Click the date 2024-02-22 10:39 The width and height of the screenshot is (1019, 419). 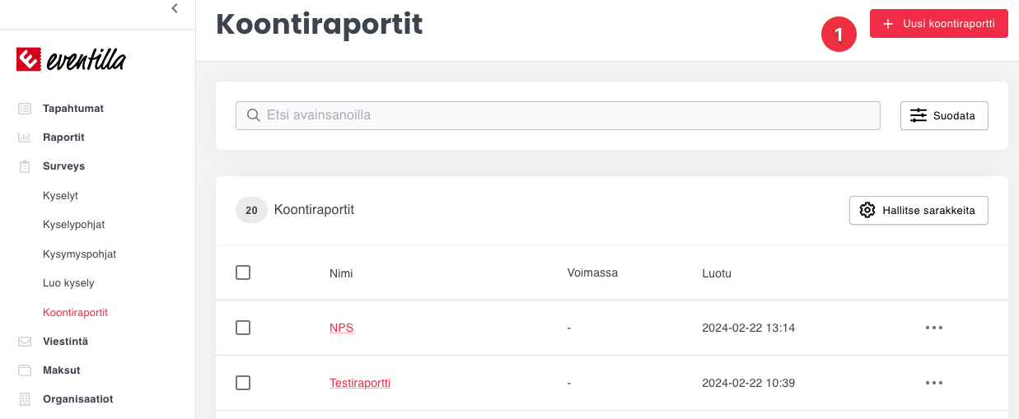(x=748, y=383)
